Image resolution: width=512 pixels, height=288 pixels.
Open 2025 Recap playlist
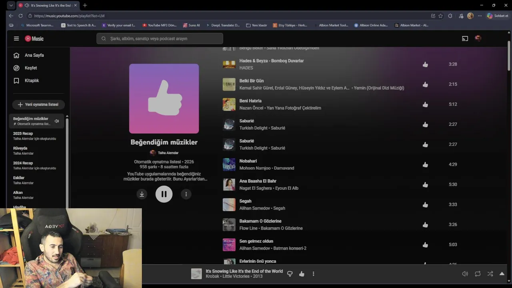pyautogui.click(x=36, y=136)
